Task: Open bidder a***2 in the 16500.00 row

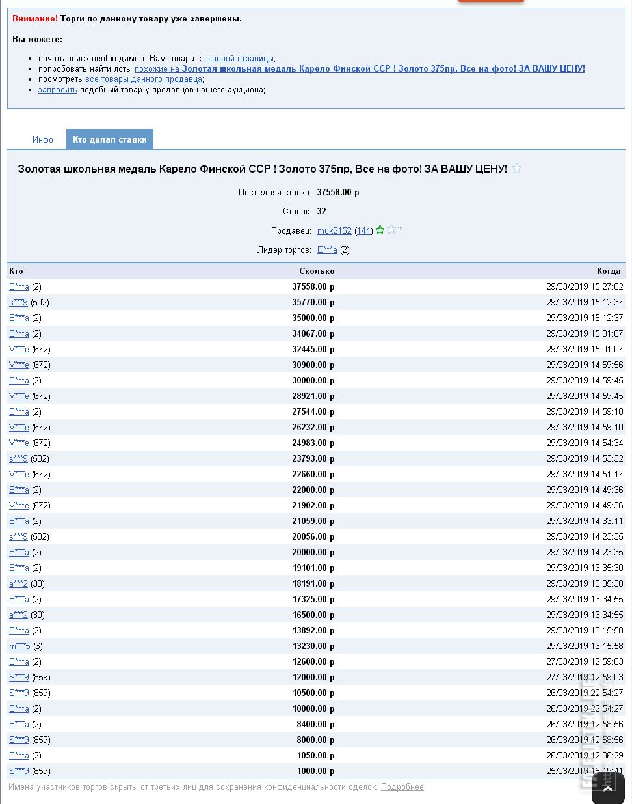Action: pyautogui.click(x=18, y=615)
